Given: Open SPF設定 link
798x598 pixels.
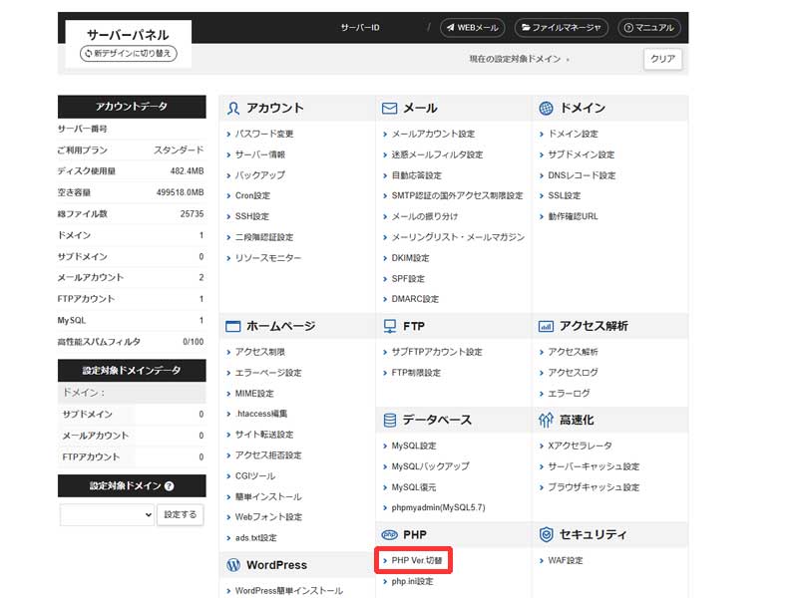Looking at the screenshot, I should 408,279.
